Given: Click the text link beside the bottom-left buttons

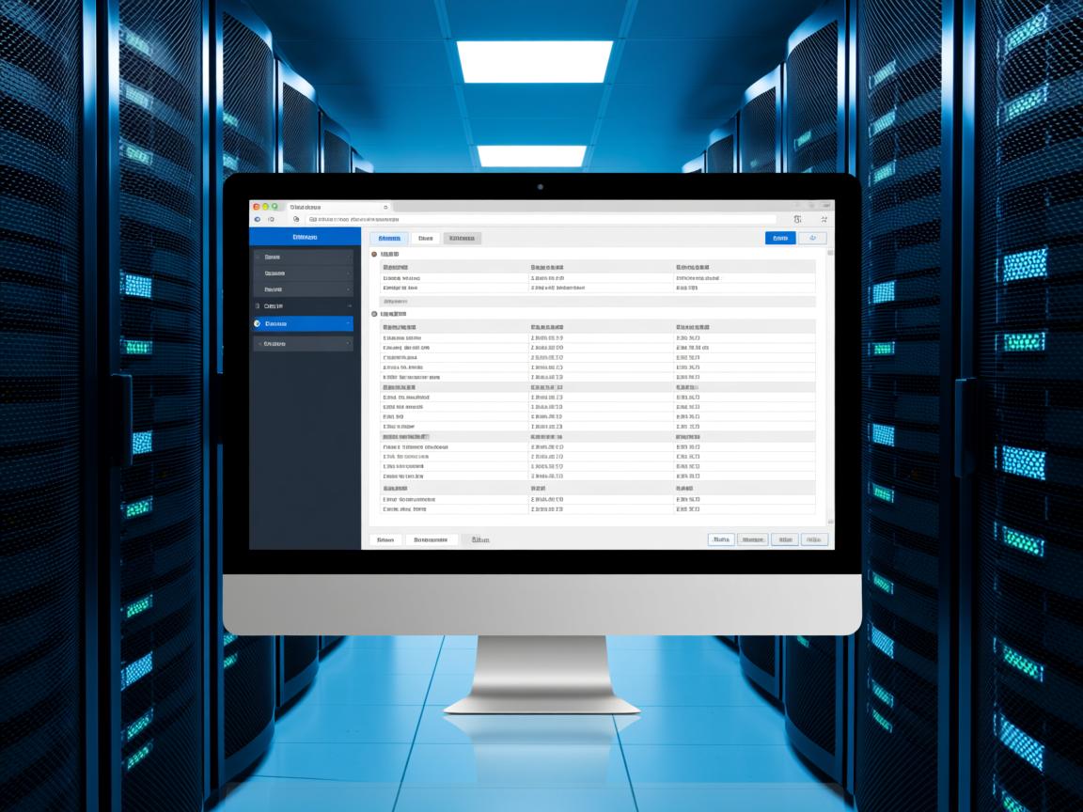Looking at the screenshot, I should click(480, 540).
